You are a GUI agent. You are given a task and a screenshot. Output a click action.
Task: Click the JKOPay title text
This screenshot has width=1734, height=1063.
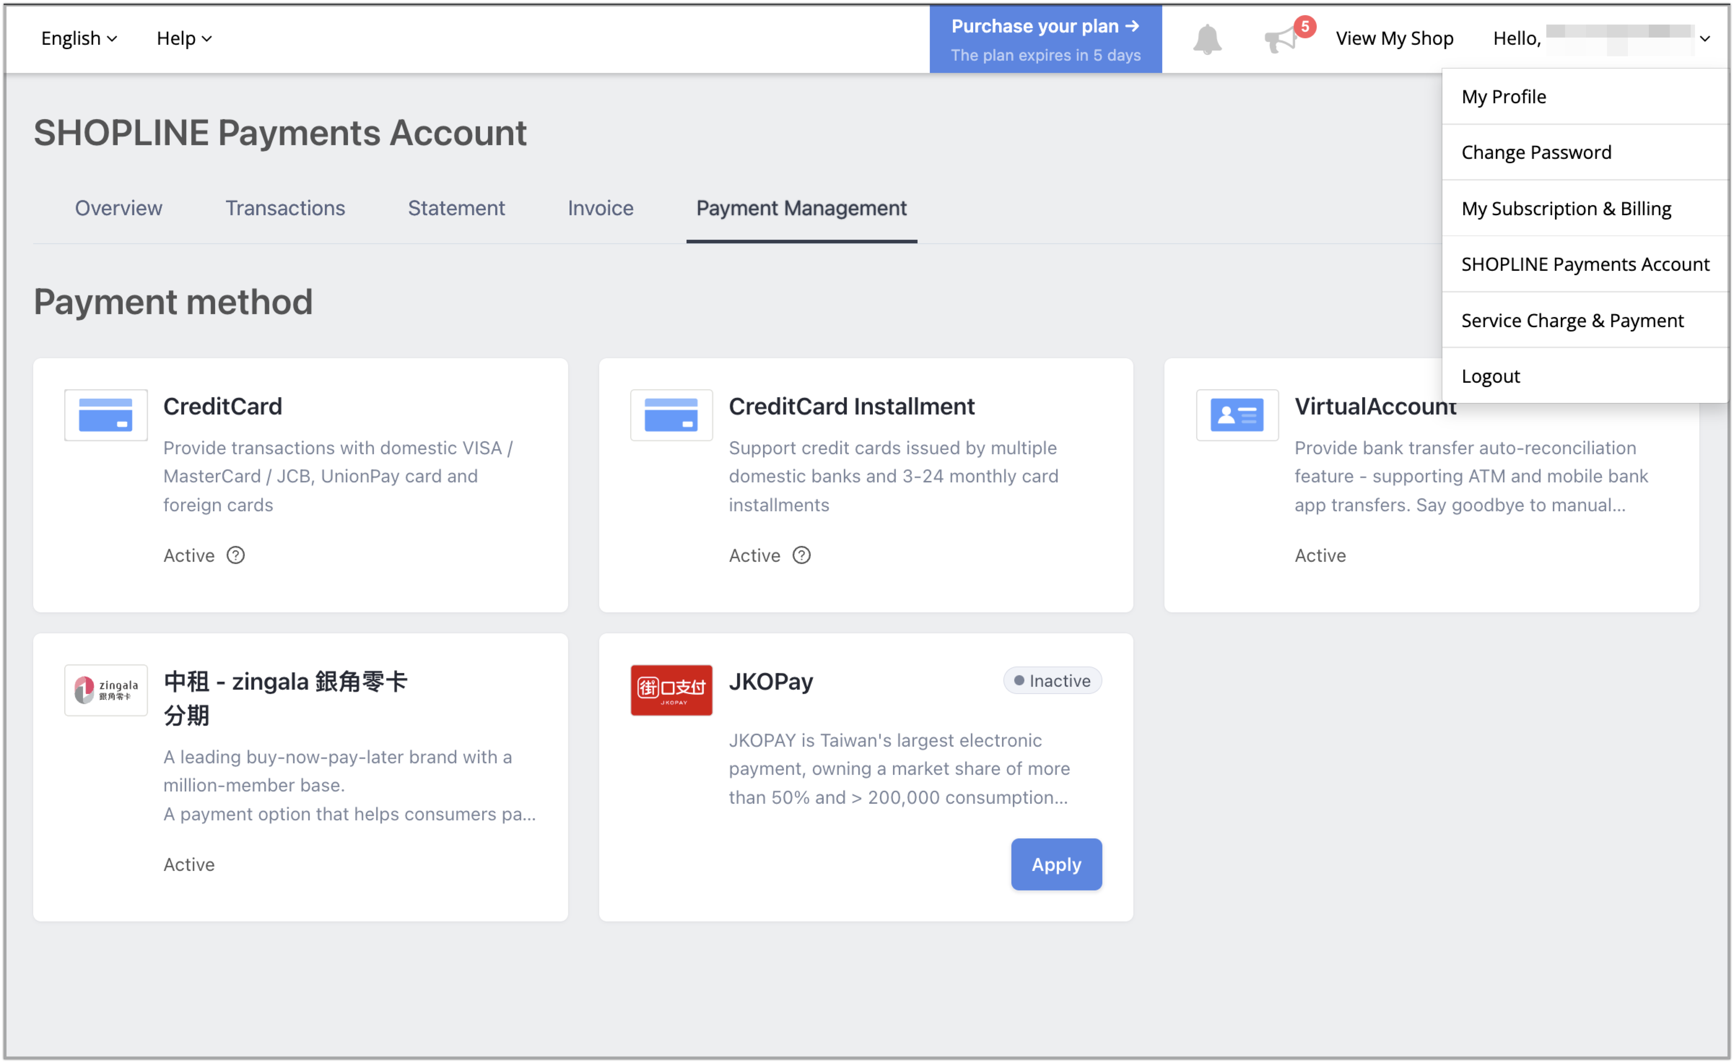771,681
